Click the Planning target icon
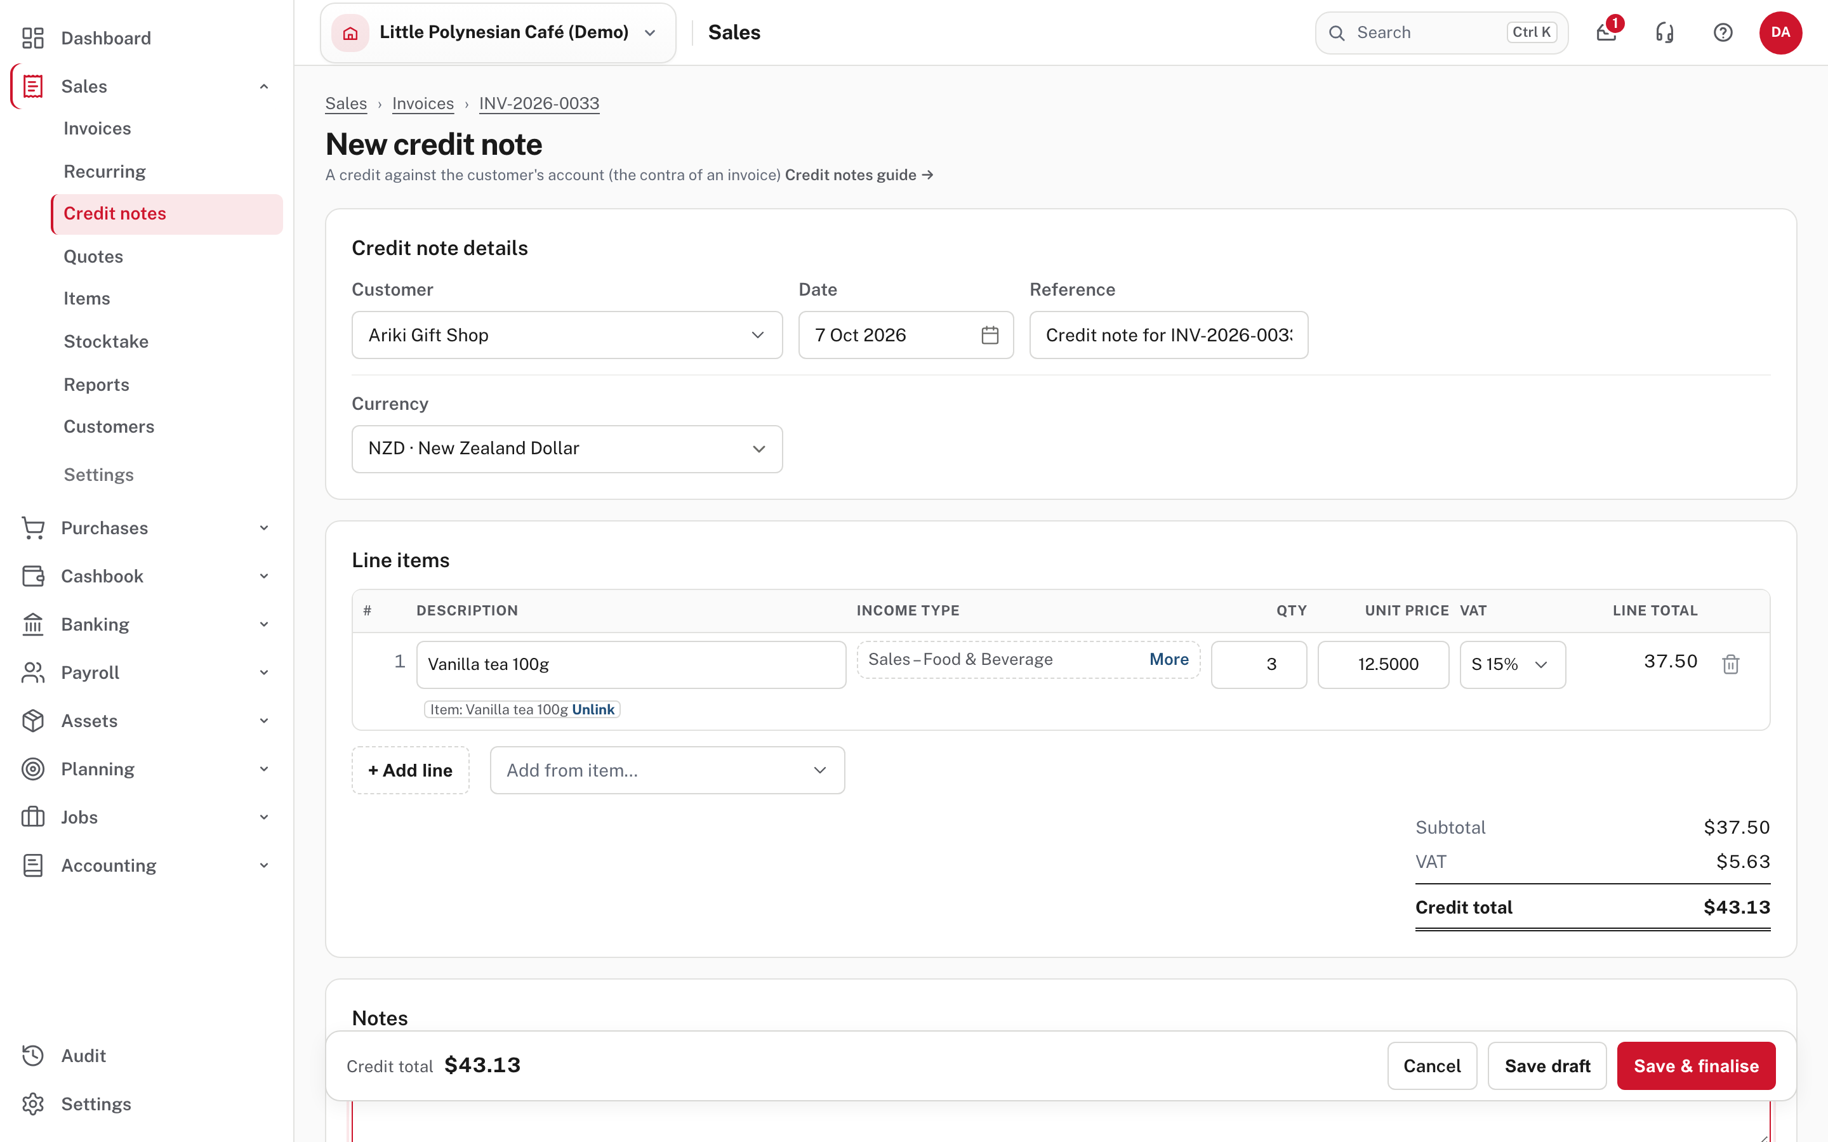The image size is (1828, 1142). coord(32,769)
